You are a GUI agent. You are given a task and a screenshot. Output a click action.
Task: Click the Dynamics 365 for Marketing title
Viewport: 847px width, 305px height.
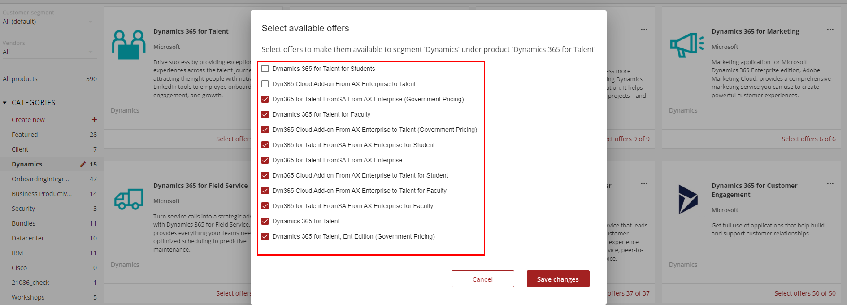click(756, 31)
